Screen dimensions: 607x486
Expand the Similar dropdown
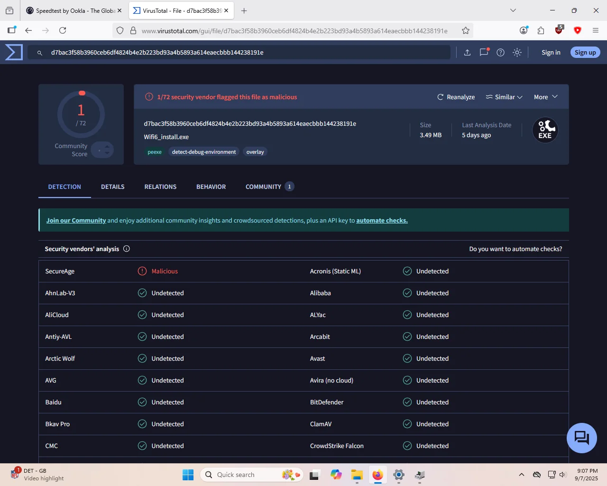[504, 97]
